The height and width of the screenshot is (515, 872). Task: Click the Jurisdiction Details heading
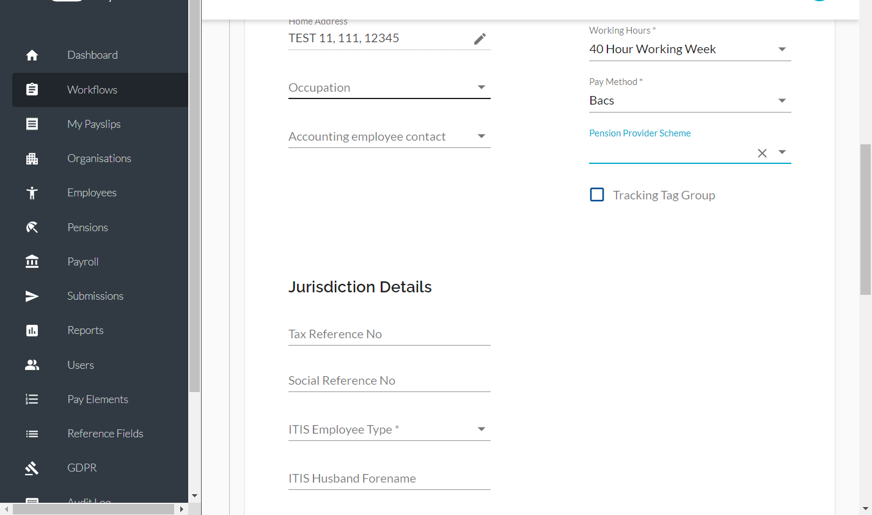360,287
